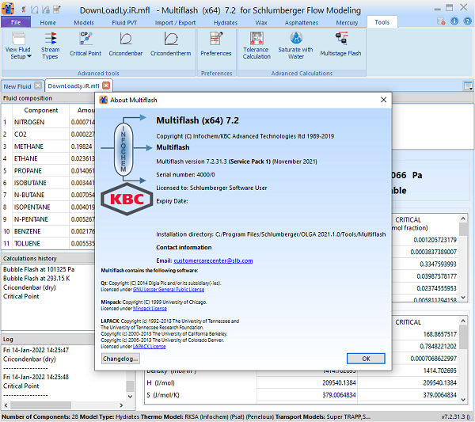The image size is (475, 422).
Task: Open the File menu
Action: (16, 23)
